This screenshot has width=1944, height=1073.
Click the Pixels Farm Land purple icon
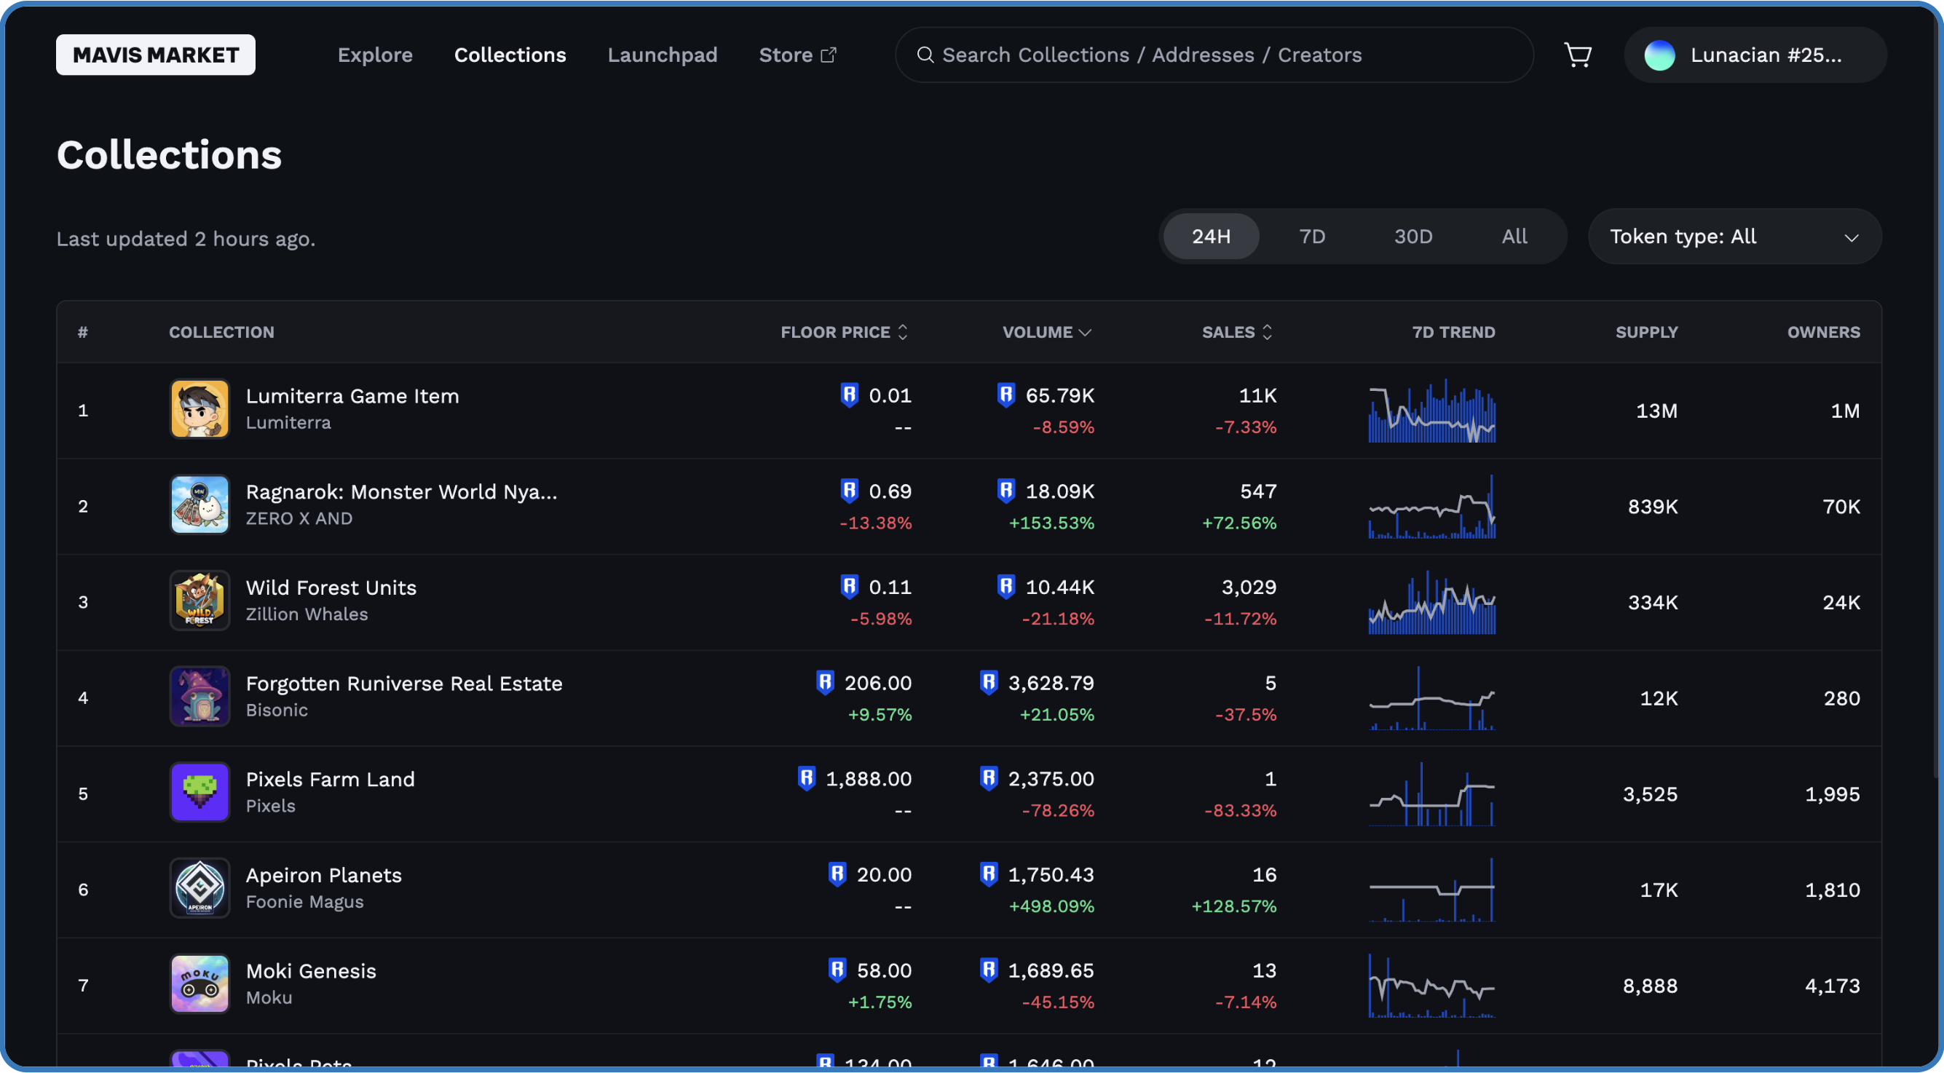(200, 793)
